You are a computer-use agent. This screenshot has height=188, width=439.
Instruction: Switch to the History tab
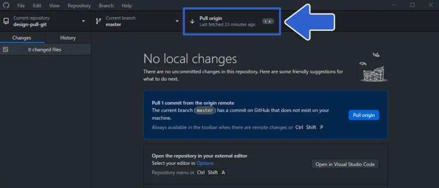[x=68, y=38]
